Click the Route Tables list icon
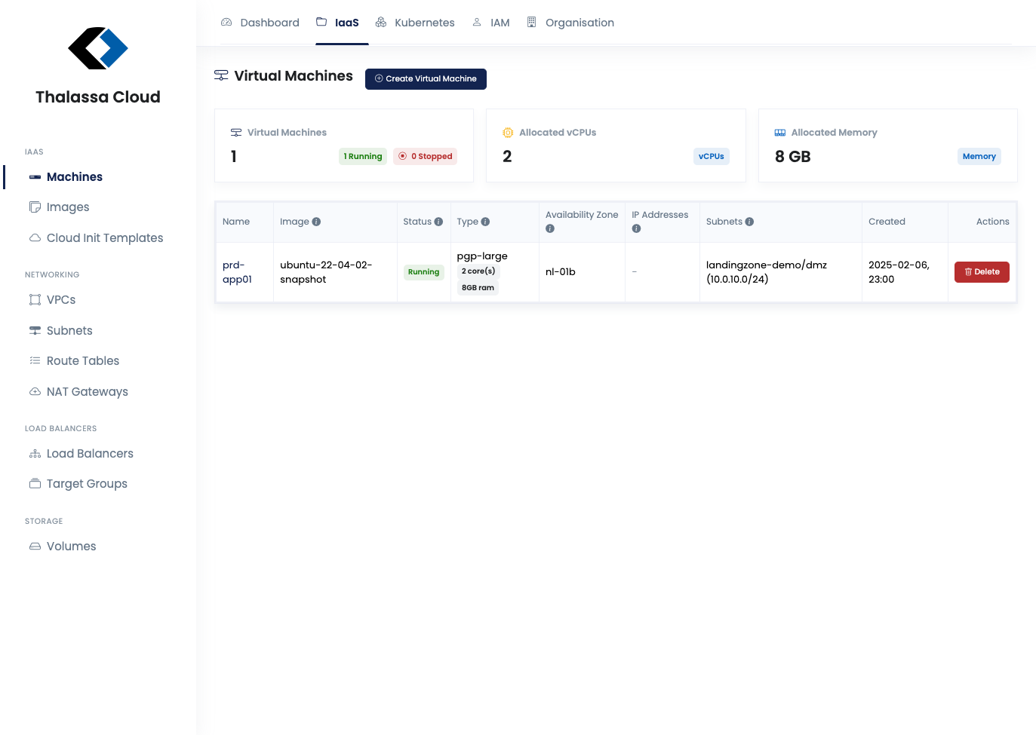Screen dimensions: 1036x735 tap(35, 361)
